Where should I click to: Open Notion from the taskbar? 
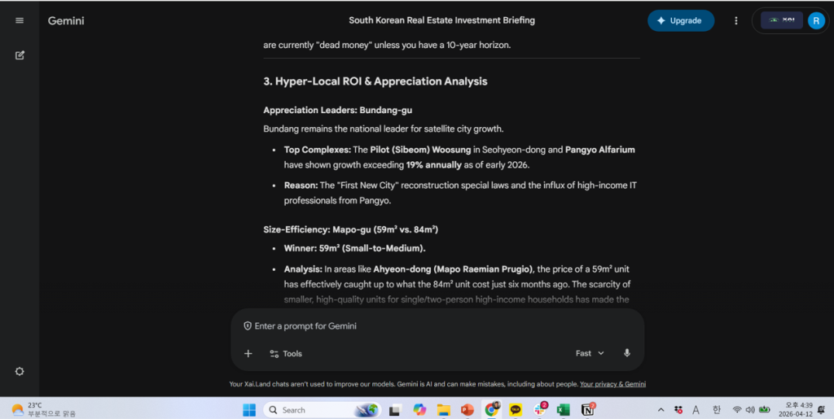click(x=587, y=410)
